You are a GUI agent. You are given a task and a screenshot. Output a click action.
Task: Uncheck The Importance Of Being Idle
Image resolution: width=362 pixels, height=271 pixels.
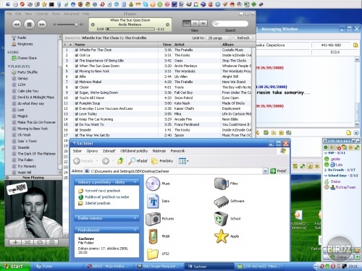76,61
